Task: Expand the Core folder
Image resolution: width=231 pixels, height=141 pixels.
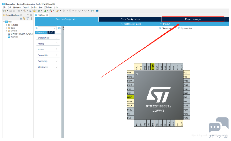Action: point(6,28)
